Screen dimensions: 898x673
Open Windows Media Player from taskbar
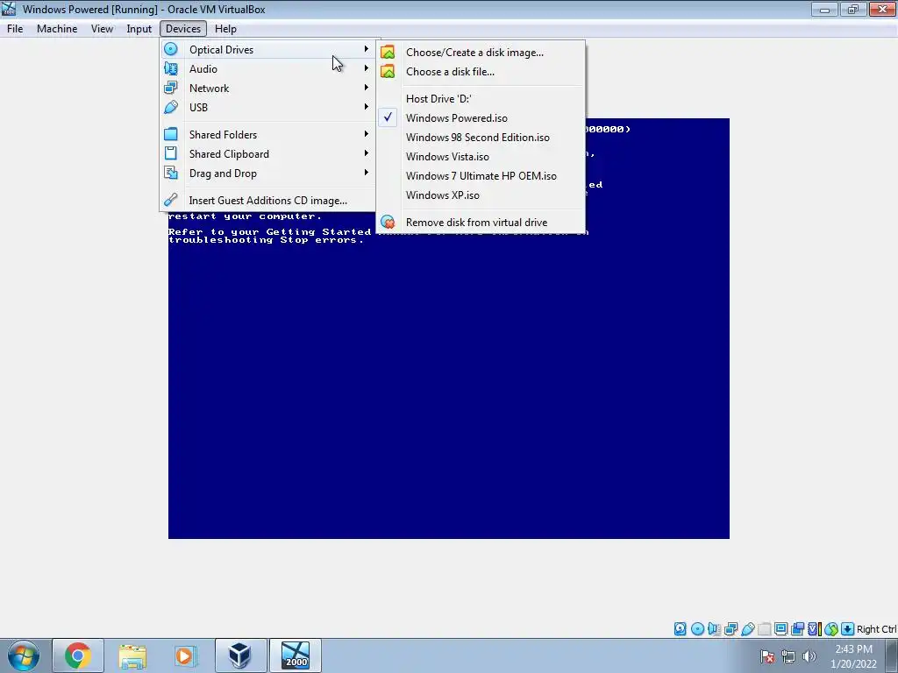(x=185, y=655)
